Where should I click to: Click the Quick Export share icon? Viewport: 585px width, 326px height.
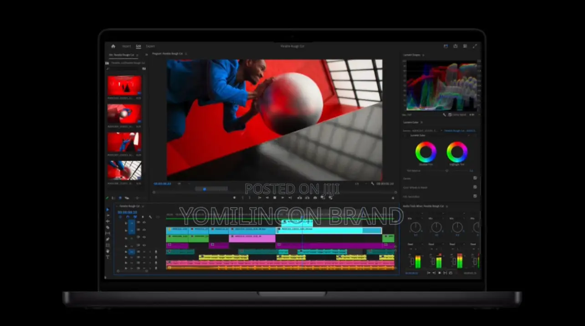(x=455, y=46)
